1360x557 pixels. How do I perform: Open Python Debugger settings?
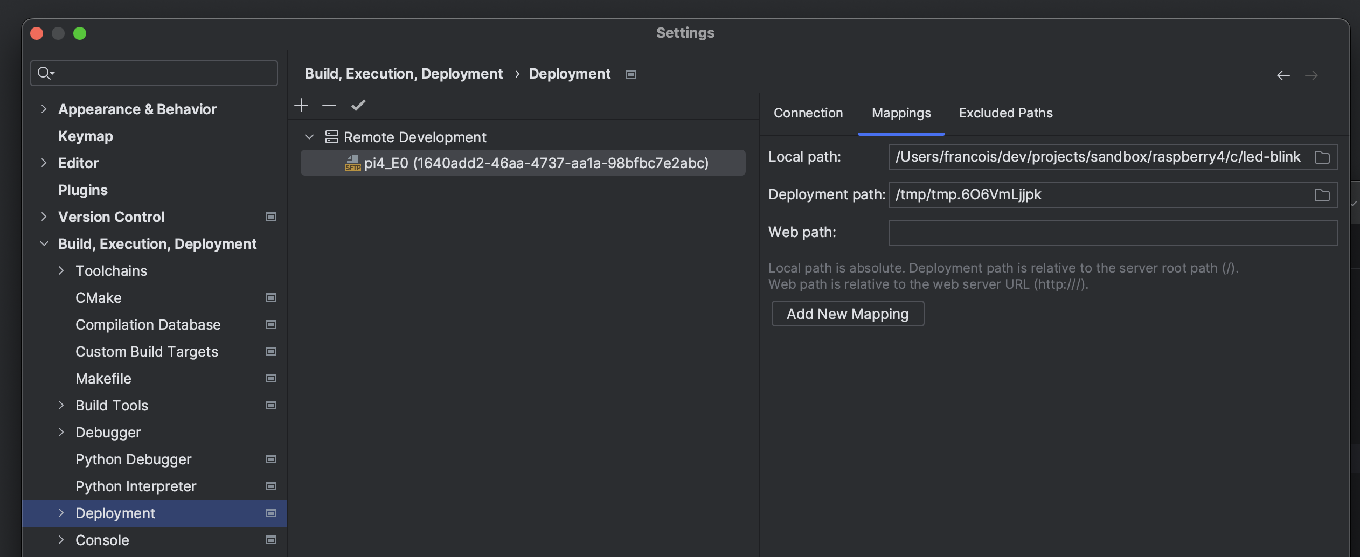pos(134,459)
